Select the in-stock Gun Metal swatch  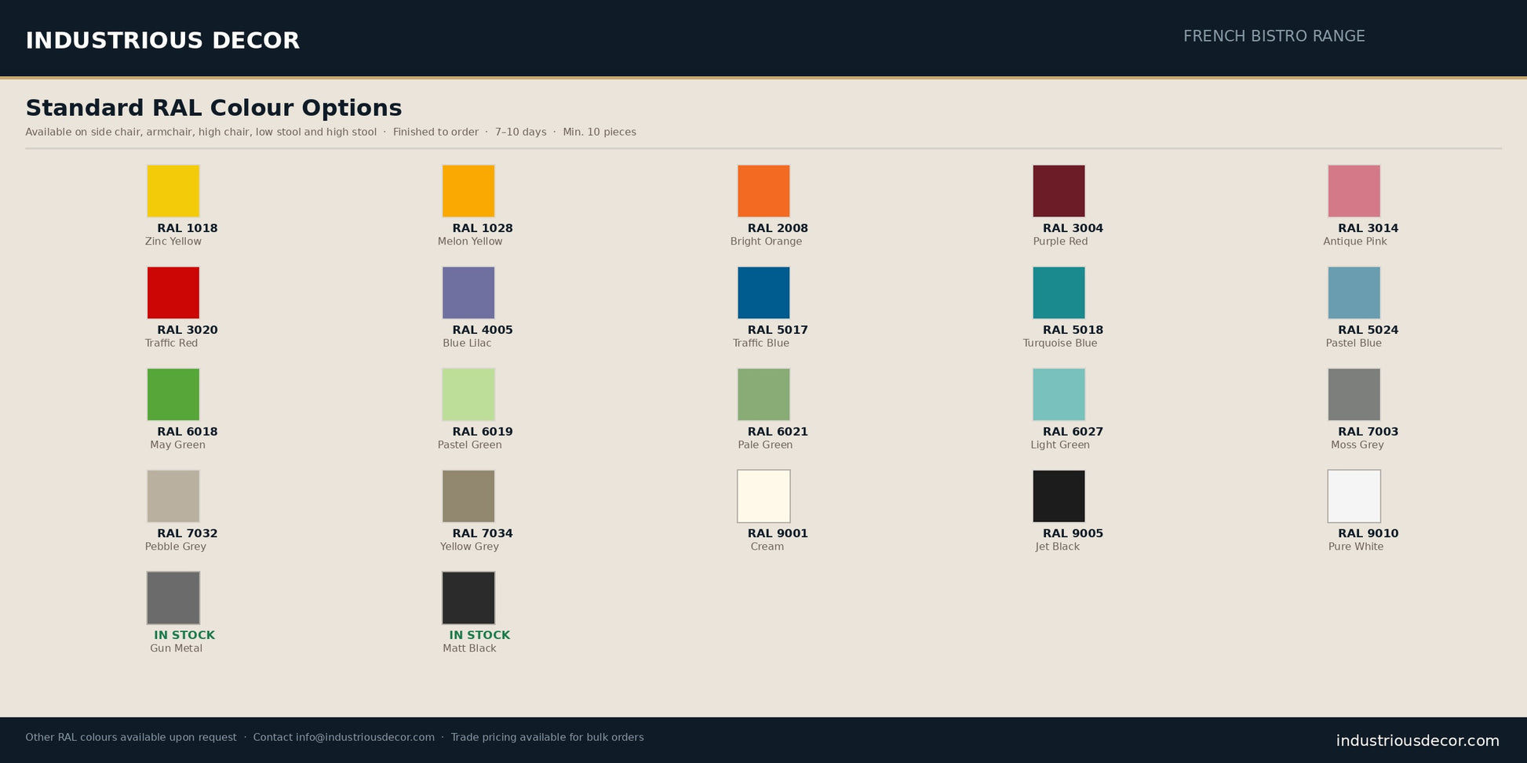click(173, 598)
